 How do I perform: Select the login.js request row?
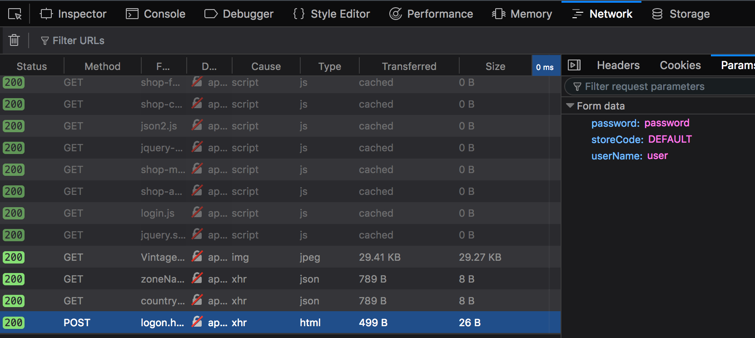280,213
